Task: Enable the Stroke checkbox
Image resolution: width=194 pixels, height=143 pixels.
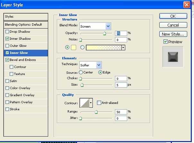Action: tap(7, 109)
